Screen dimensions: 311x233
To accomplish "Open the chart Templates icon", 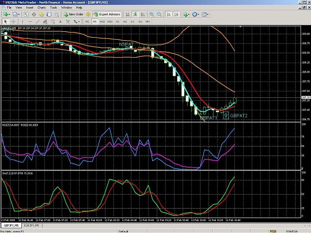I will [204, 14].
